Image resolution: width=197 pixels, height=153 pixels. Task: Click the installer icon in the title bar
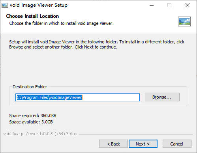pos(5,5)
